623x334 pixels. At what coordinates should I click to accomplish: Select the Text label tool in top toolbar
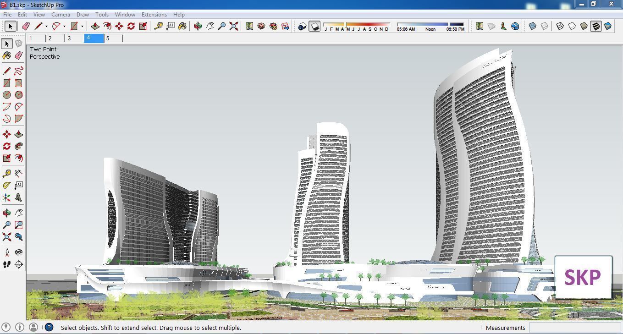[x=171, y=27]
